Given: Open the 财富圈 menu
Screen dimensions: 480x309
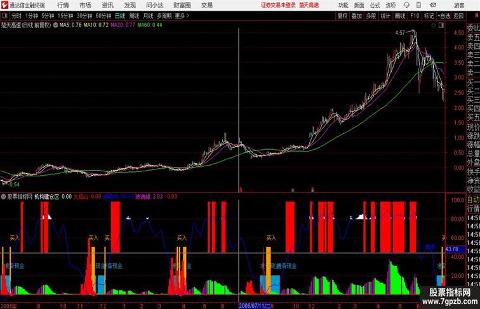Looking at the screenshot, I should pos(182,5).
